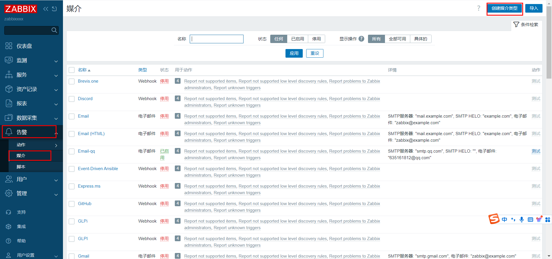Image resolution: width=552 pixels, height=259 pixels.
Task: Click the 导入 import button
Action: (534, 8)
